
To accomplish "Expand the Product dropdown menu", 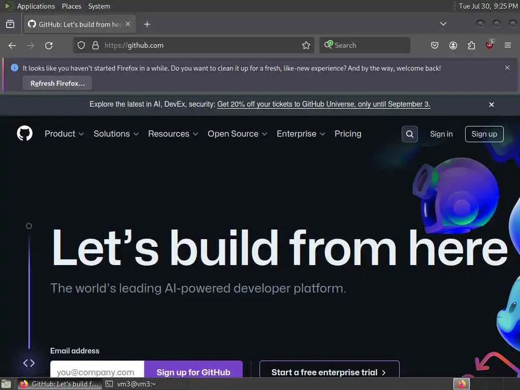I will click(64, 134).
